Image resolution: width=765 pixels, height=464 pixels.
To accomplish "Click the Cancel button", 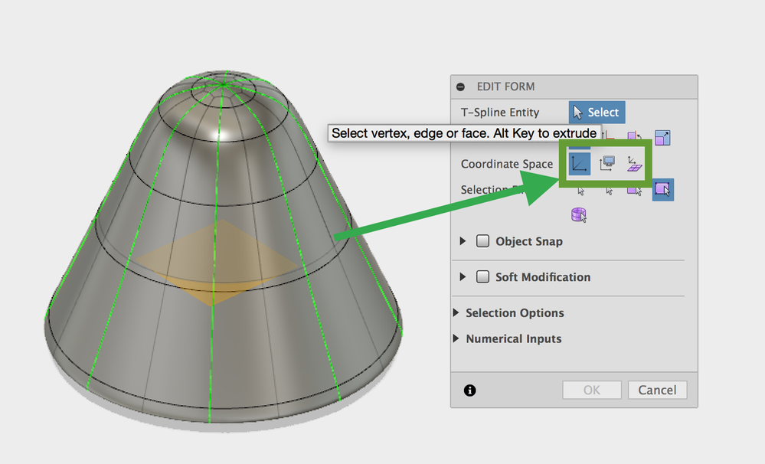I will click(x=657, y=390).
